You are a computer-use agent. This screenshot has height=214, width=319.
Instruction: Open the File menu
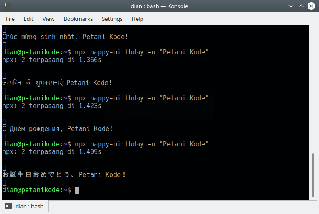10,19
